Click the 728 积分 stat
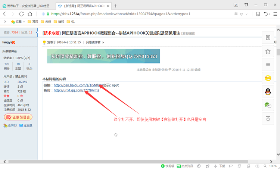The image size is (280, 169). pos(7,66)
